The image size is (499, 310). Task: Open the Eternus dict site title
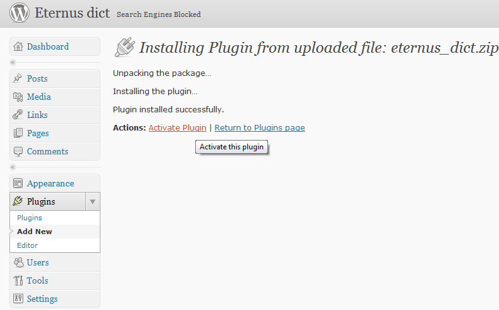coord(72,13)
